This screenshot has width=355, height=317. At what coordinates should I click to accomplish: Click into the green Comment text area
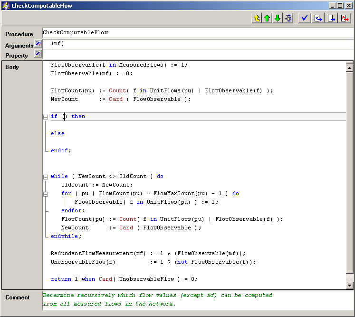coord(198,301)
